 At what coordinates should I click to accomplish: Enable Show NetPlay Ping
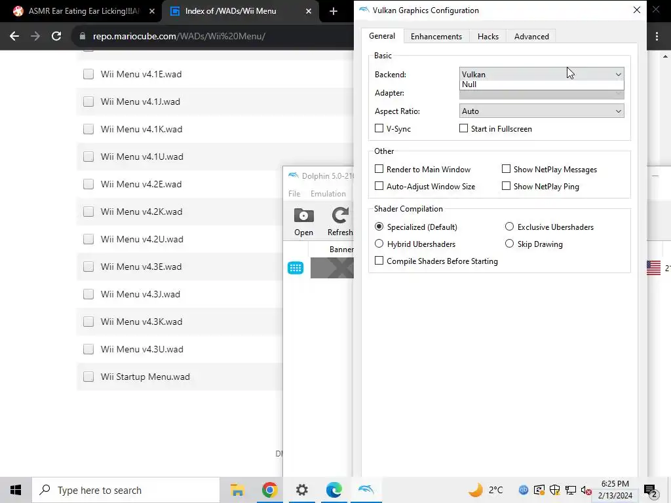pos(506,186)
